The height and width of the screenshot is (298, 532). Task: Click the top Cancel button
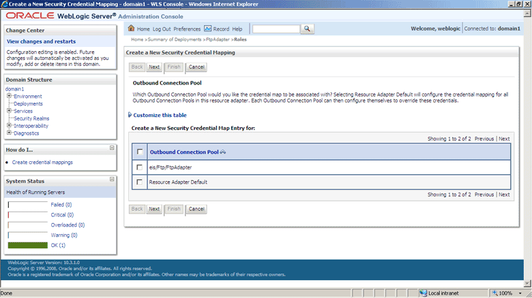(196, 67)
